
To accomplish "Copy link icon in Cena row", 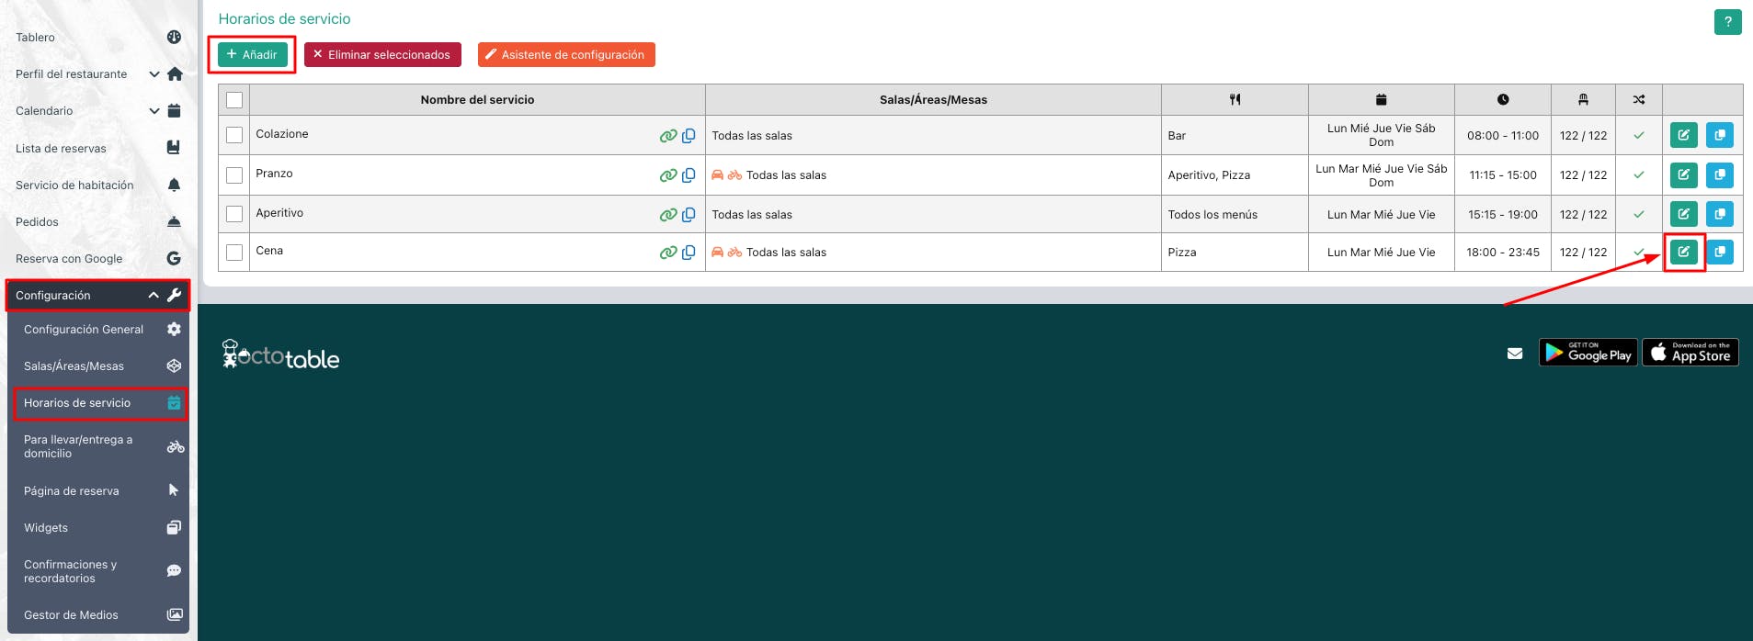I will [x=689, y=253].
